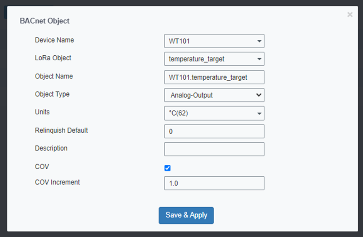Click the Device Name dropdown arrow
The image size is (363, 237).
tap(260, 41)
